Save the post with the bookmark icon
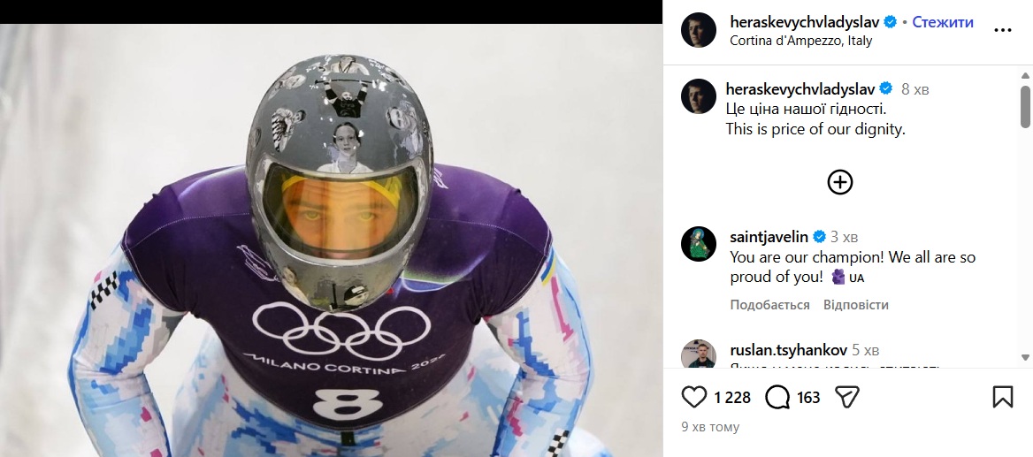 click(x=1002, y=397)
